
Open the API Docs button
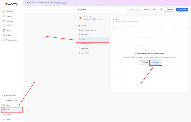[x=144, y=62]
